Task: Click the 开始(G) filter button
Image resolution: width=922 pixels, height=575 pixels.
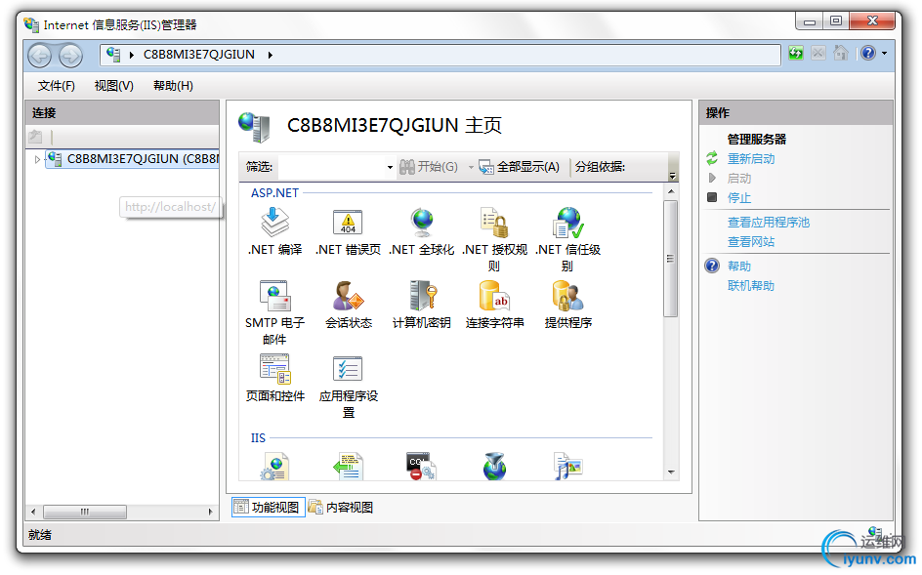Action: [429, 167]
